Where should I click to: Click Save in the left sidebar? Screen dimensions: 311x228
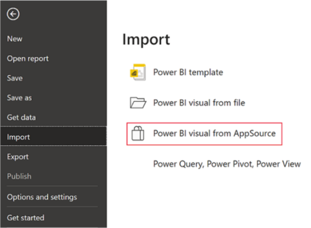(15, 78)
